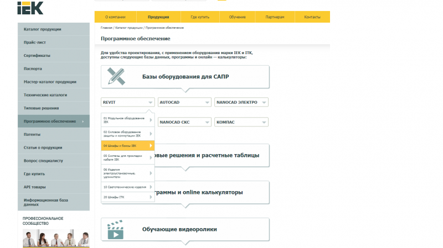
Task: Open the 'Продукция' top menu
Action: 158,17
